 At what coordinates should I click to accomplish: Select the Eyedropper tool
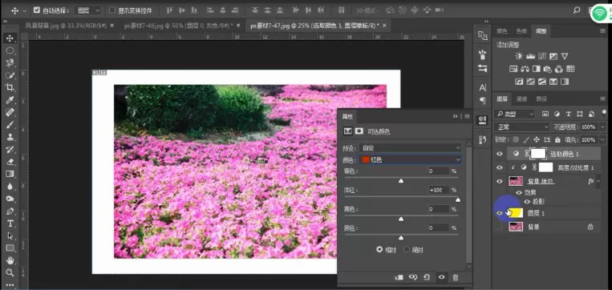pyautogui.click(x=10, y=100)
